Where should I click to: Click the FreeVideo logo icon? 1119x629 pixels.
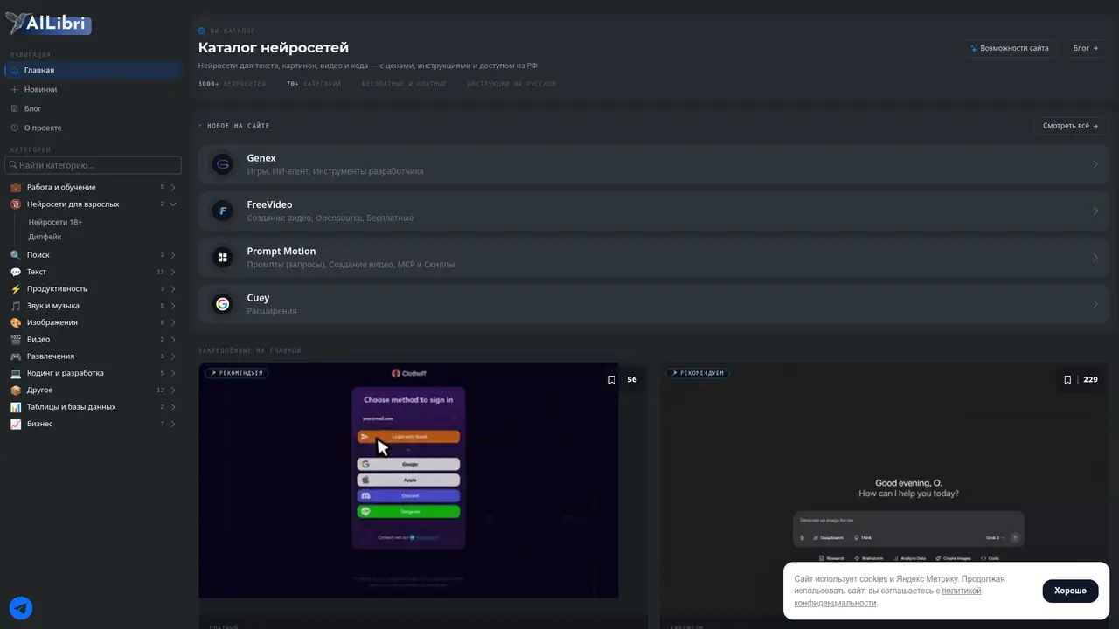[223, 211]
